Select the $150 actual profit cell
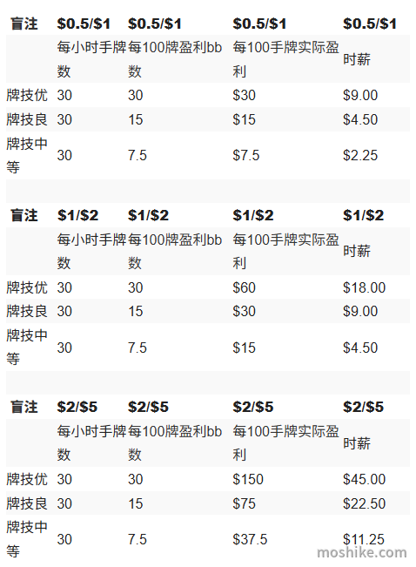This screenshot has width=416, height=567. click(248, 480)
